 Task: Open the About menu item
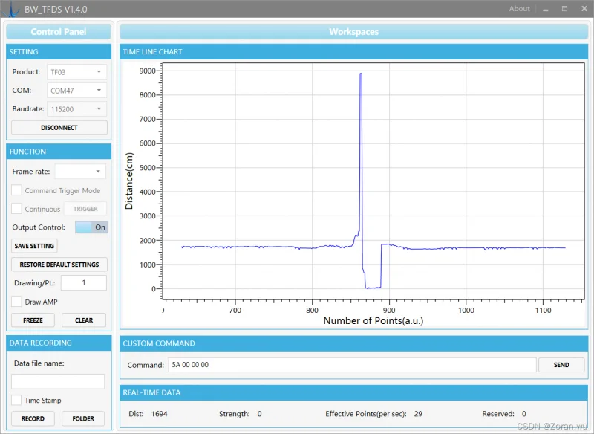point(519,9)
